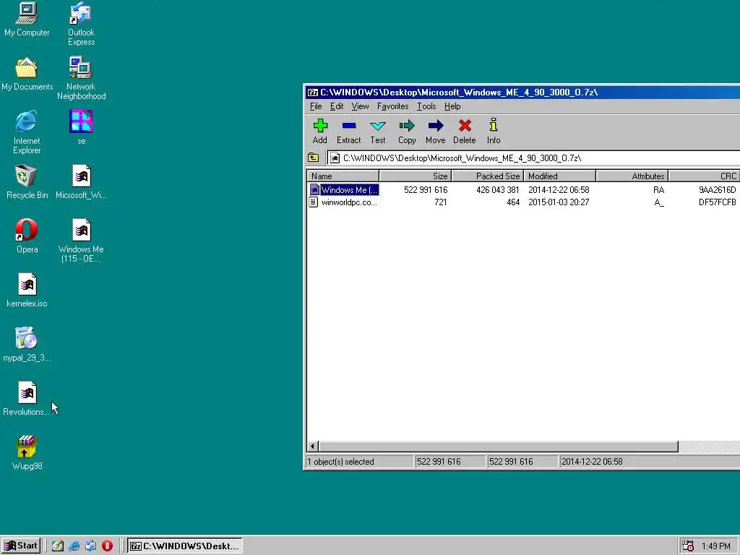Select the My Documents desktop icon
740x555 pixels.
click(x=27, y=74)
